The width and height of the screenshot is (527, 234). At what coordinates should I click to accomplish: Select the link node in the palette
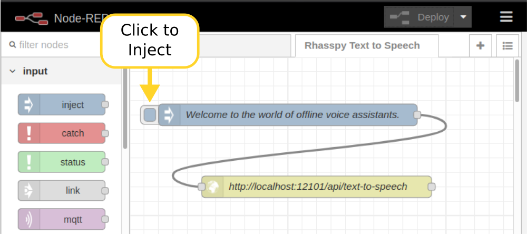click(62, 191)
